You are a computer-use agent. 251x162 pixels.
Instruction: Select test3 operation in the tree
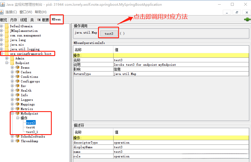click(30, 123)
